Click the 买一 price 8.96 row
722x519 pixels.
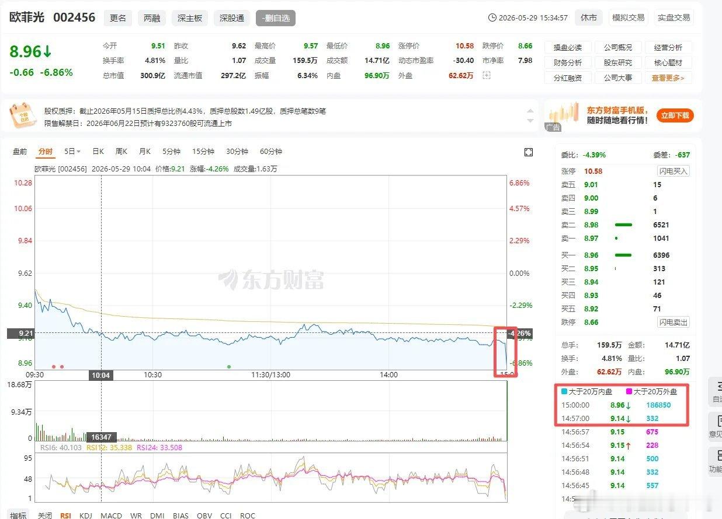pos(624,255)
